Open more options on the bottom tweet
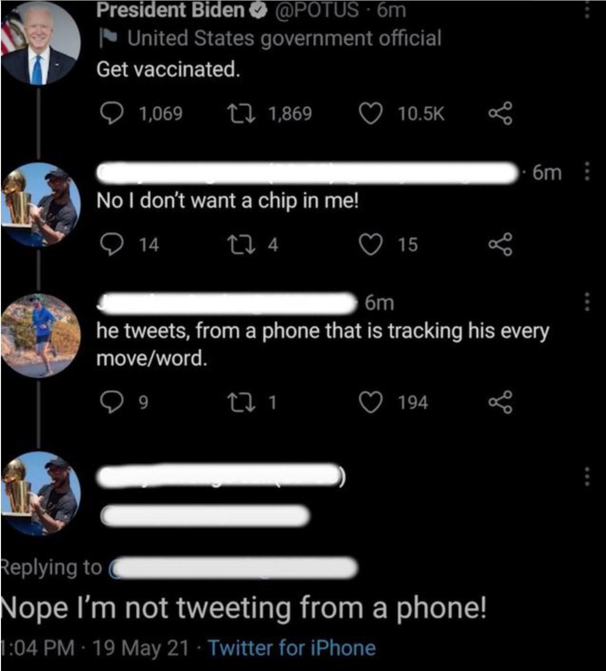The image size is (606, 671). pos(587,477)
